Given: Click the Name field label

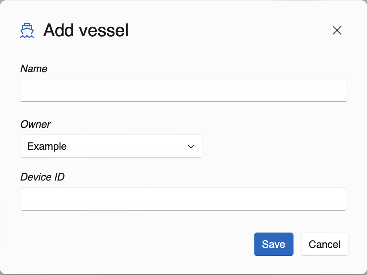Looking at the screenshot, I should tap(34, 68).
